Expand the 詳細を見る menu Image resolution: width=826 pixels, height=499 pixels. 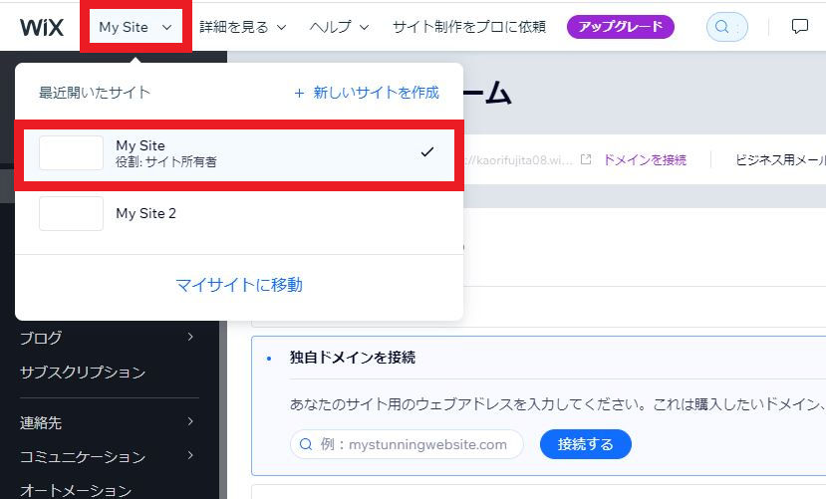243,27
